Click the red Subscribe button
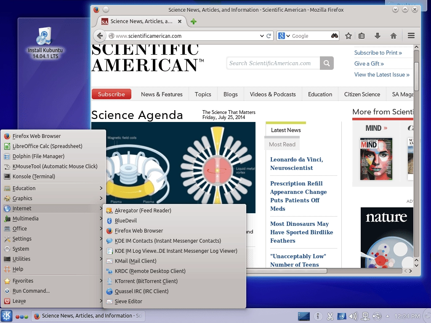This screenshot has width=431, height=323. click(x=111, y=94)
